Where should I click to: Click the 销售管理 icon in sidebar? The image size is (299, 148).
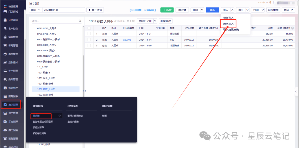5,37
